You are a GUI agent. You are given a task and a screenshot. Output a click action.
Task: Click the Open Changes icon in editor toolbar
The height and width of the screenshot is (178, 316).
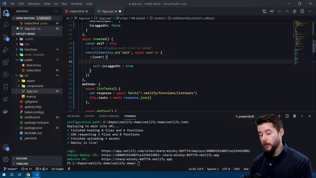pos(264,11)
